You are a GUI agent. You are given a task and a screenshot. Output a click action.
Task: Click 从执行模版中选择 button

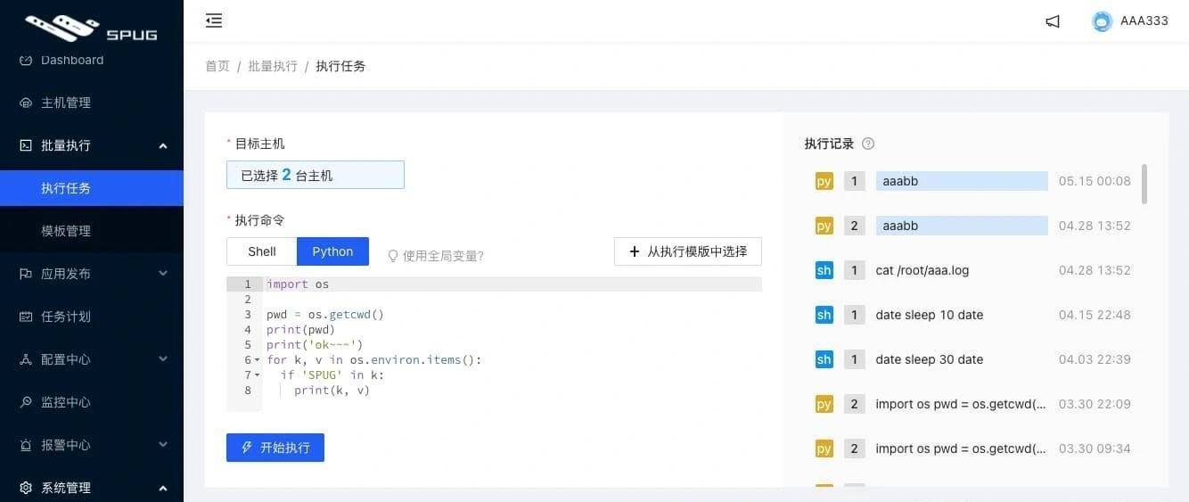(x=688, y=251)
